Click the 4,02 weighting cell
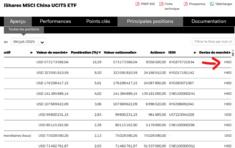The image size is (235, 148). pyautogui.click(x=98, y=94)
